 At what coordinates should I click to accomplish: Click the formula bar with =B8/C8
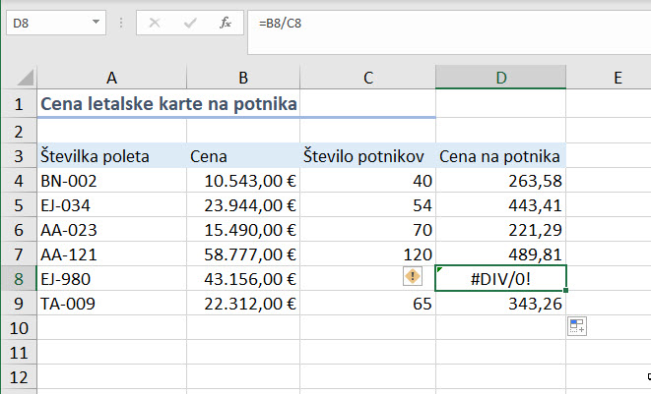[x=449, y=32]
